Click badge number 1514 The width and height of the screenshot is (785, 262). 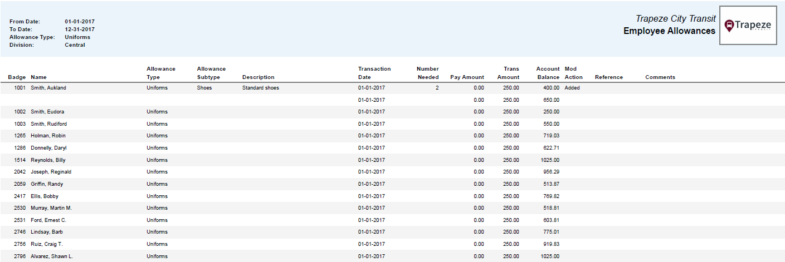(20, 160)
